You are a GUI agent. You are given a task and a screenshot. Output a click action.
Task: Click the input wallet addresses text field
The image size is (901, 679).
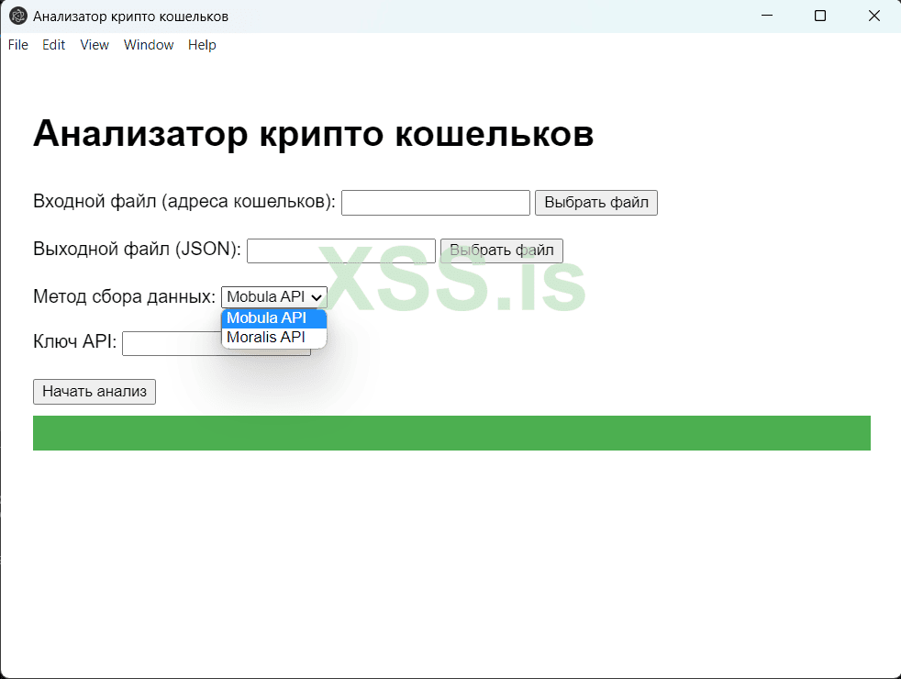(435, 202)
